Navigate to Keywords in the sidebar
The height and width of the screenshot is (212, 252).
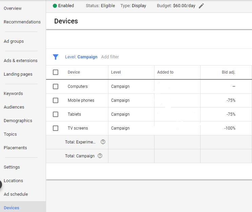[x=13, y=94]
